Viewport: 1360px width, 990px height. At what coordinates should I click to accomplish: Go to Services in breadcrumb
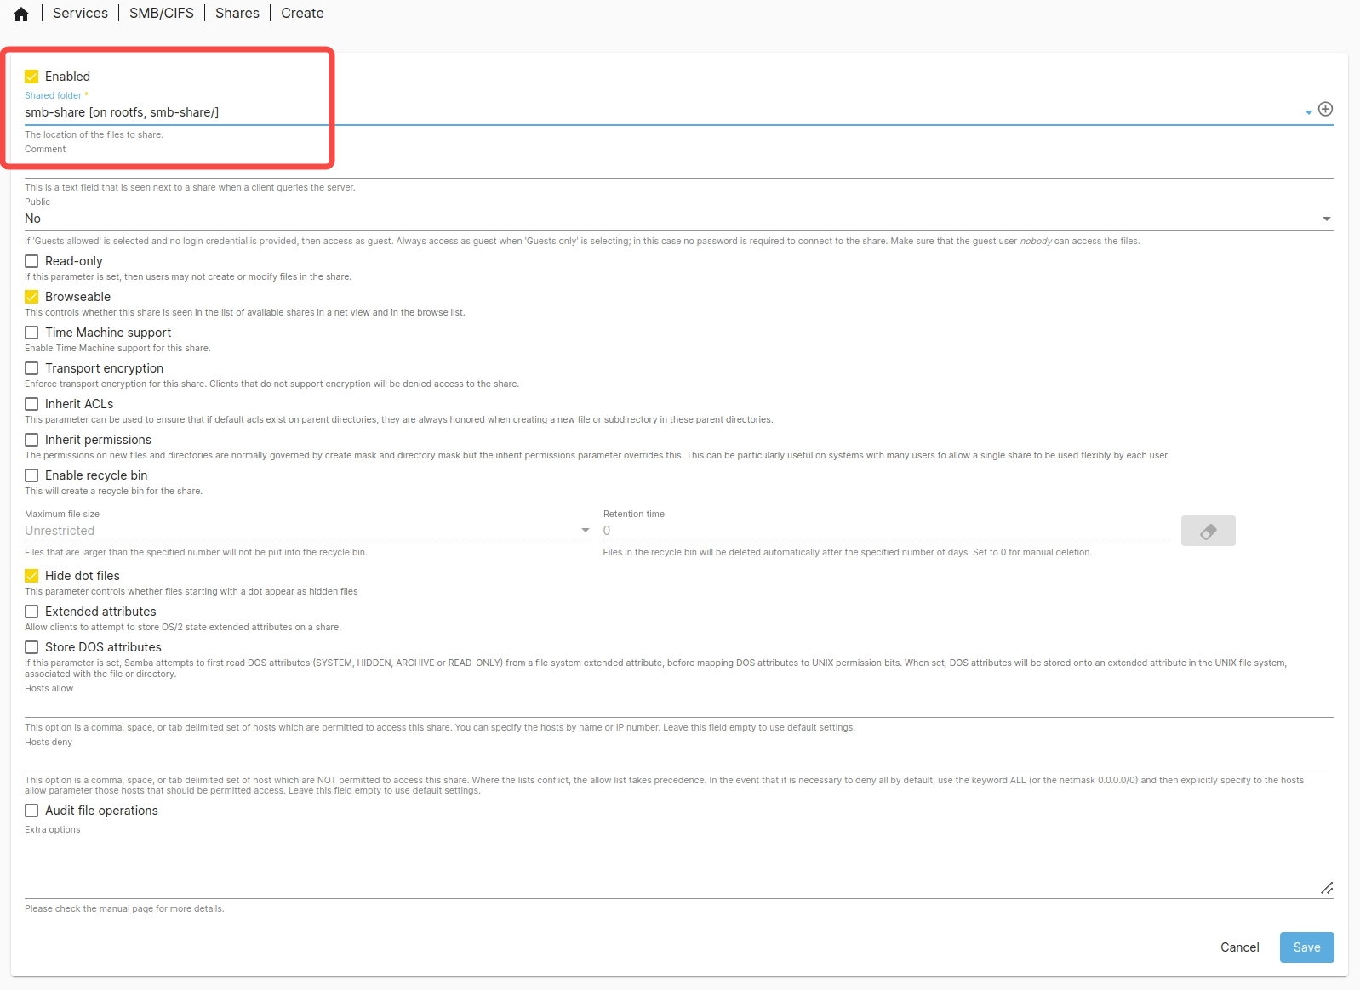pyautogui.click(x=80, y=14)
